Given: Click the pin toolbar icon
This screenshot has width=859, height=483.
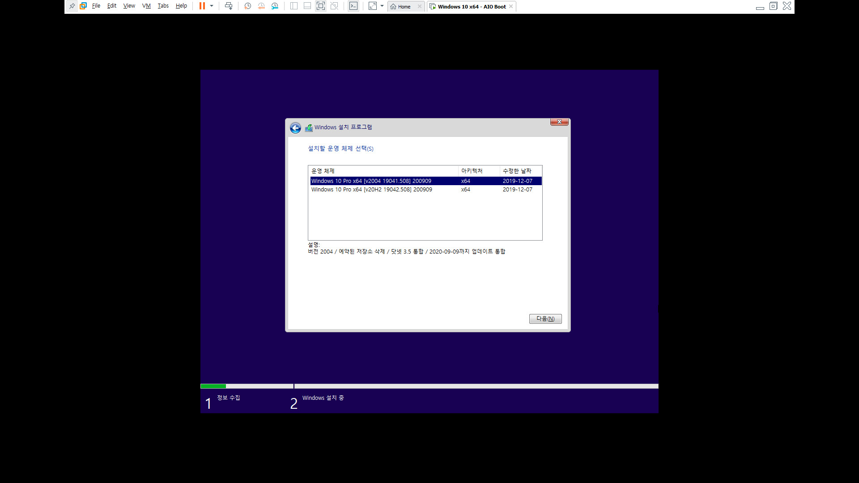Looking at the screenshot, I should pos(72,6).
